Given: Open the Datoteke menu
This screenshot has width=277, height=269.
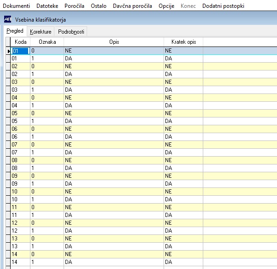Looking at the screenshot, I should (x=47, y=6).
